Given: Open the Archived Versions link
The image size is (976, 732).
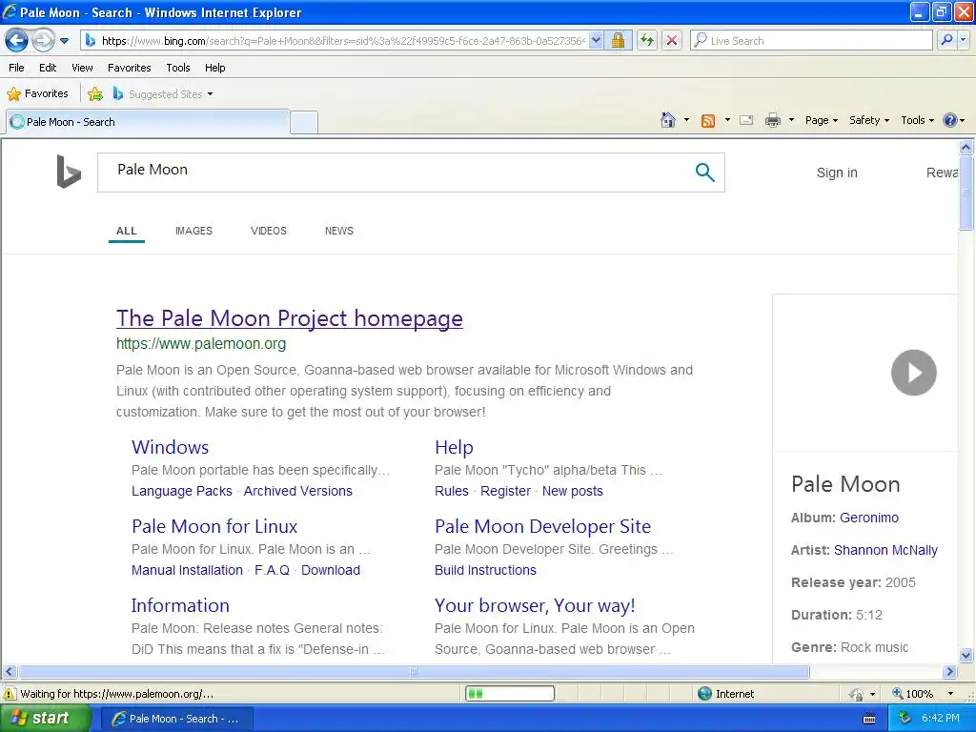Looking at the screenshot, I should (297, 491).
